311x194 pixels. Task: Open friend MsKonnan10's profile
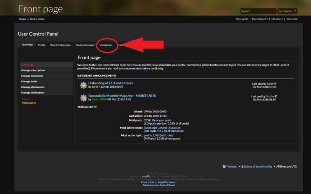pyautogui.click(x=29, y=103)
